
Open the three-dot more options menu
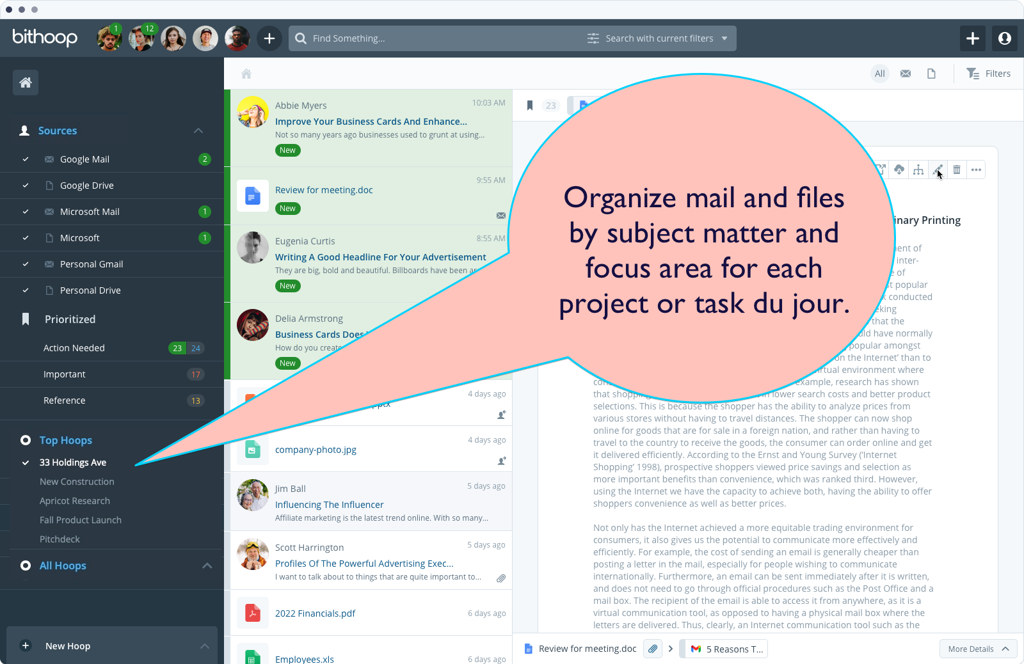(x=976, y=170)
